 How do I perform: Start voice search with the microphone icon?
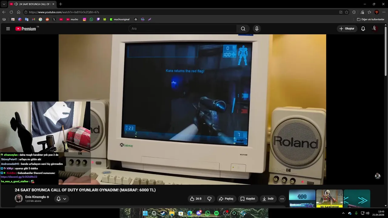(257, 29)
